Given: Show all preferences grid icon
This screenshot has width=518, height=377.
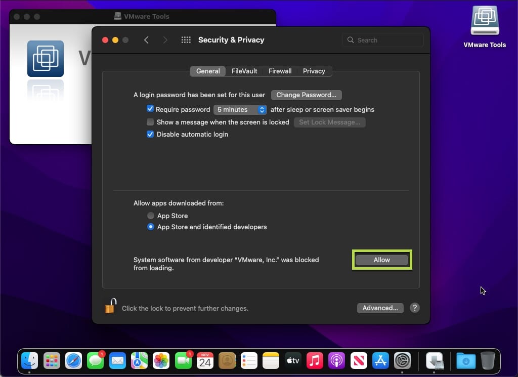Looking at the screenshot, I should pyautogui.click(x=186, y=40).
